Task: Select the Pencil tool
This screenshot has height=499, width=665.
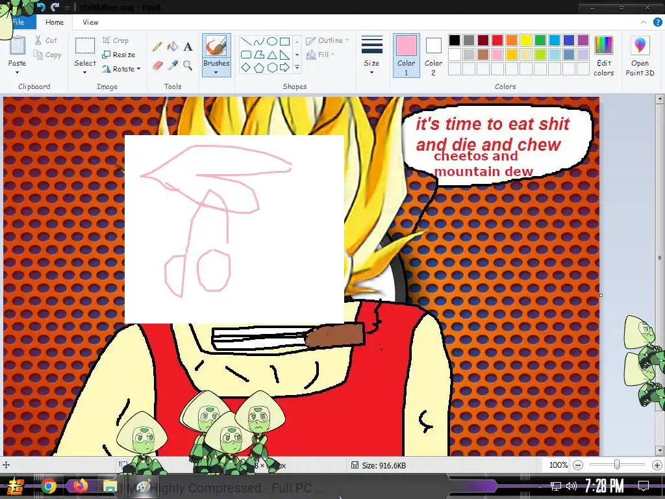Action: [x=157, y=46]
